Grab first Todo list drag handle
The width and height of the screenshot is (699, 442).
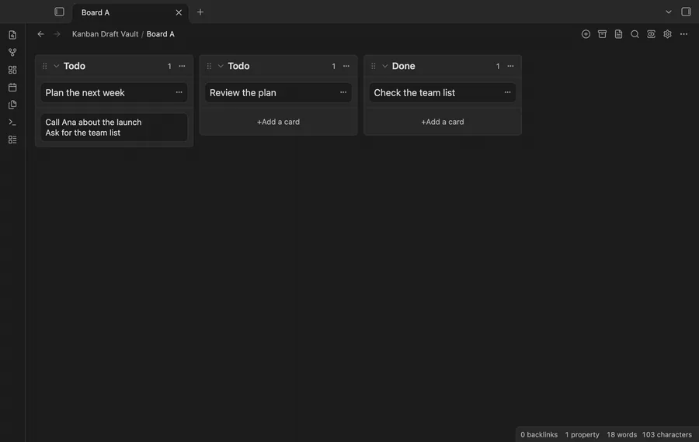(44, 66)
